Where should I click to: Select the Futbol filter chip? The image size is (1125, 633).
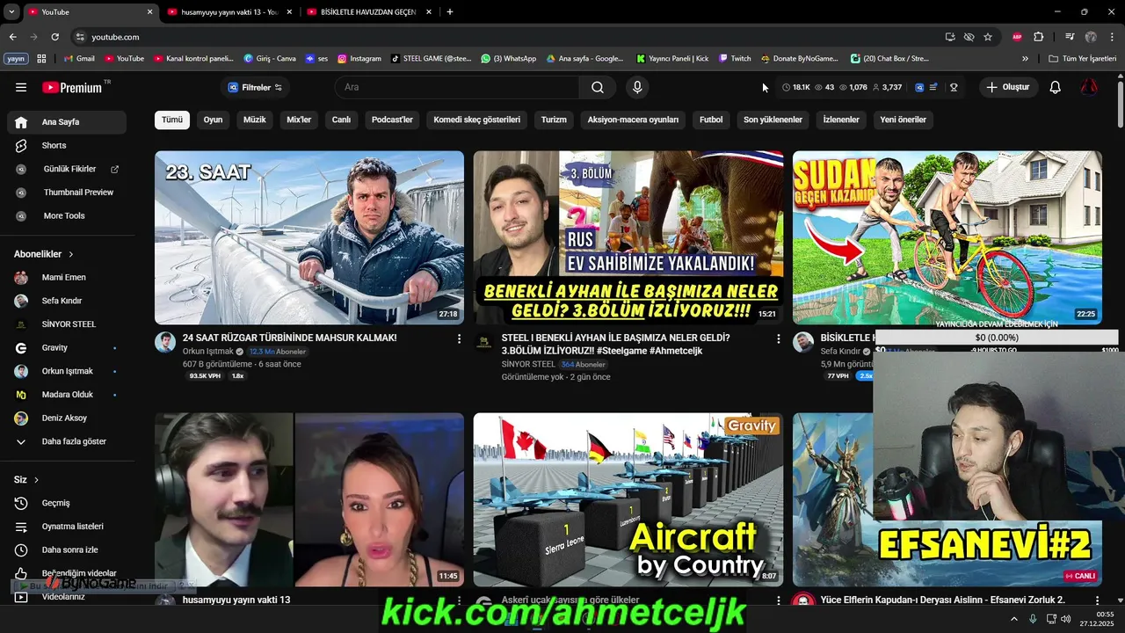[711, 120]
